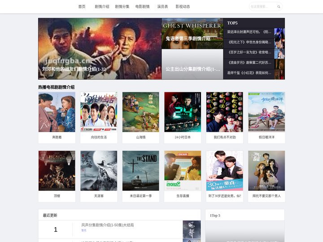The image size is (323, 242).
Task: Click the 24小时日本 title text
Action: [183, 137]
